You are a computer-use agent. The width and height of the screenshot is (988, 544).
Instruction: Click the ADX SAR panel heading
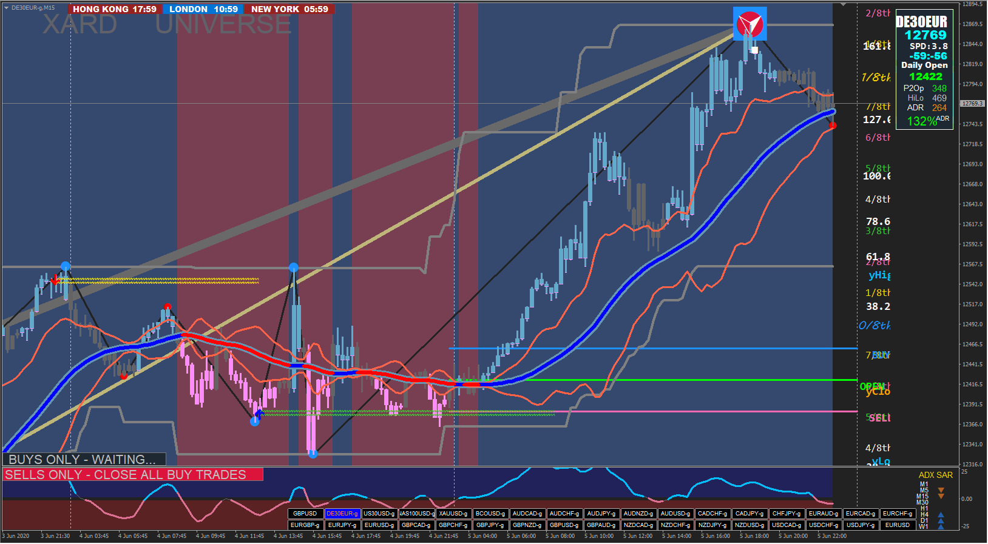pyautogui.click(x=936, y=475)
